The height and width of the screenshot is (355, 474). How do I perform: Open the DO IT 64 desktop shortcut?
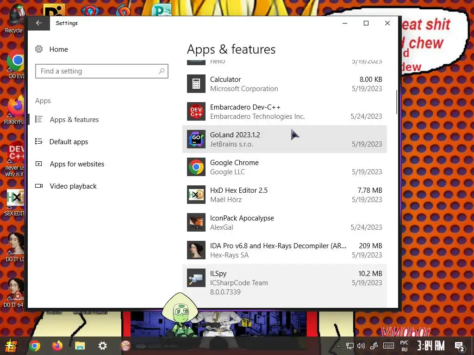(x=14, y=293)
